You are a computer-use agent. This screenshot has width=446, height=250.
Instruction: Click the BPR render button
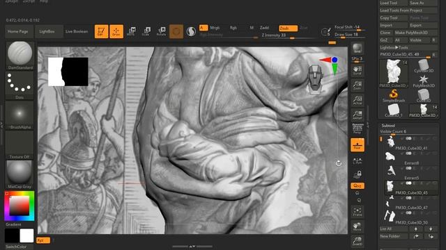click(357, 48)
